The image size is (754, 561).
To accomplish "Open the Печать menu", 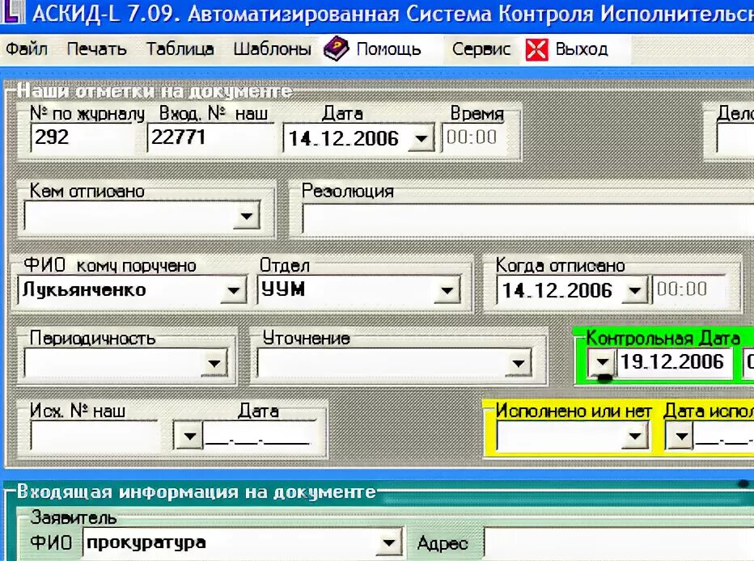I will (x=98, y=49).
